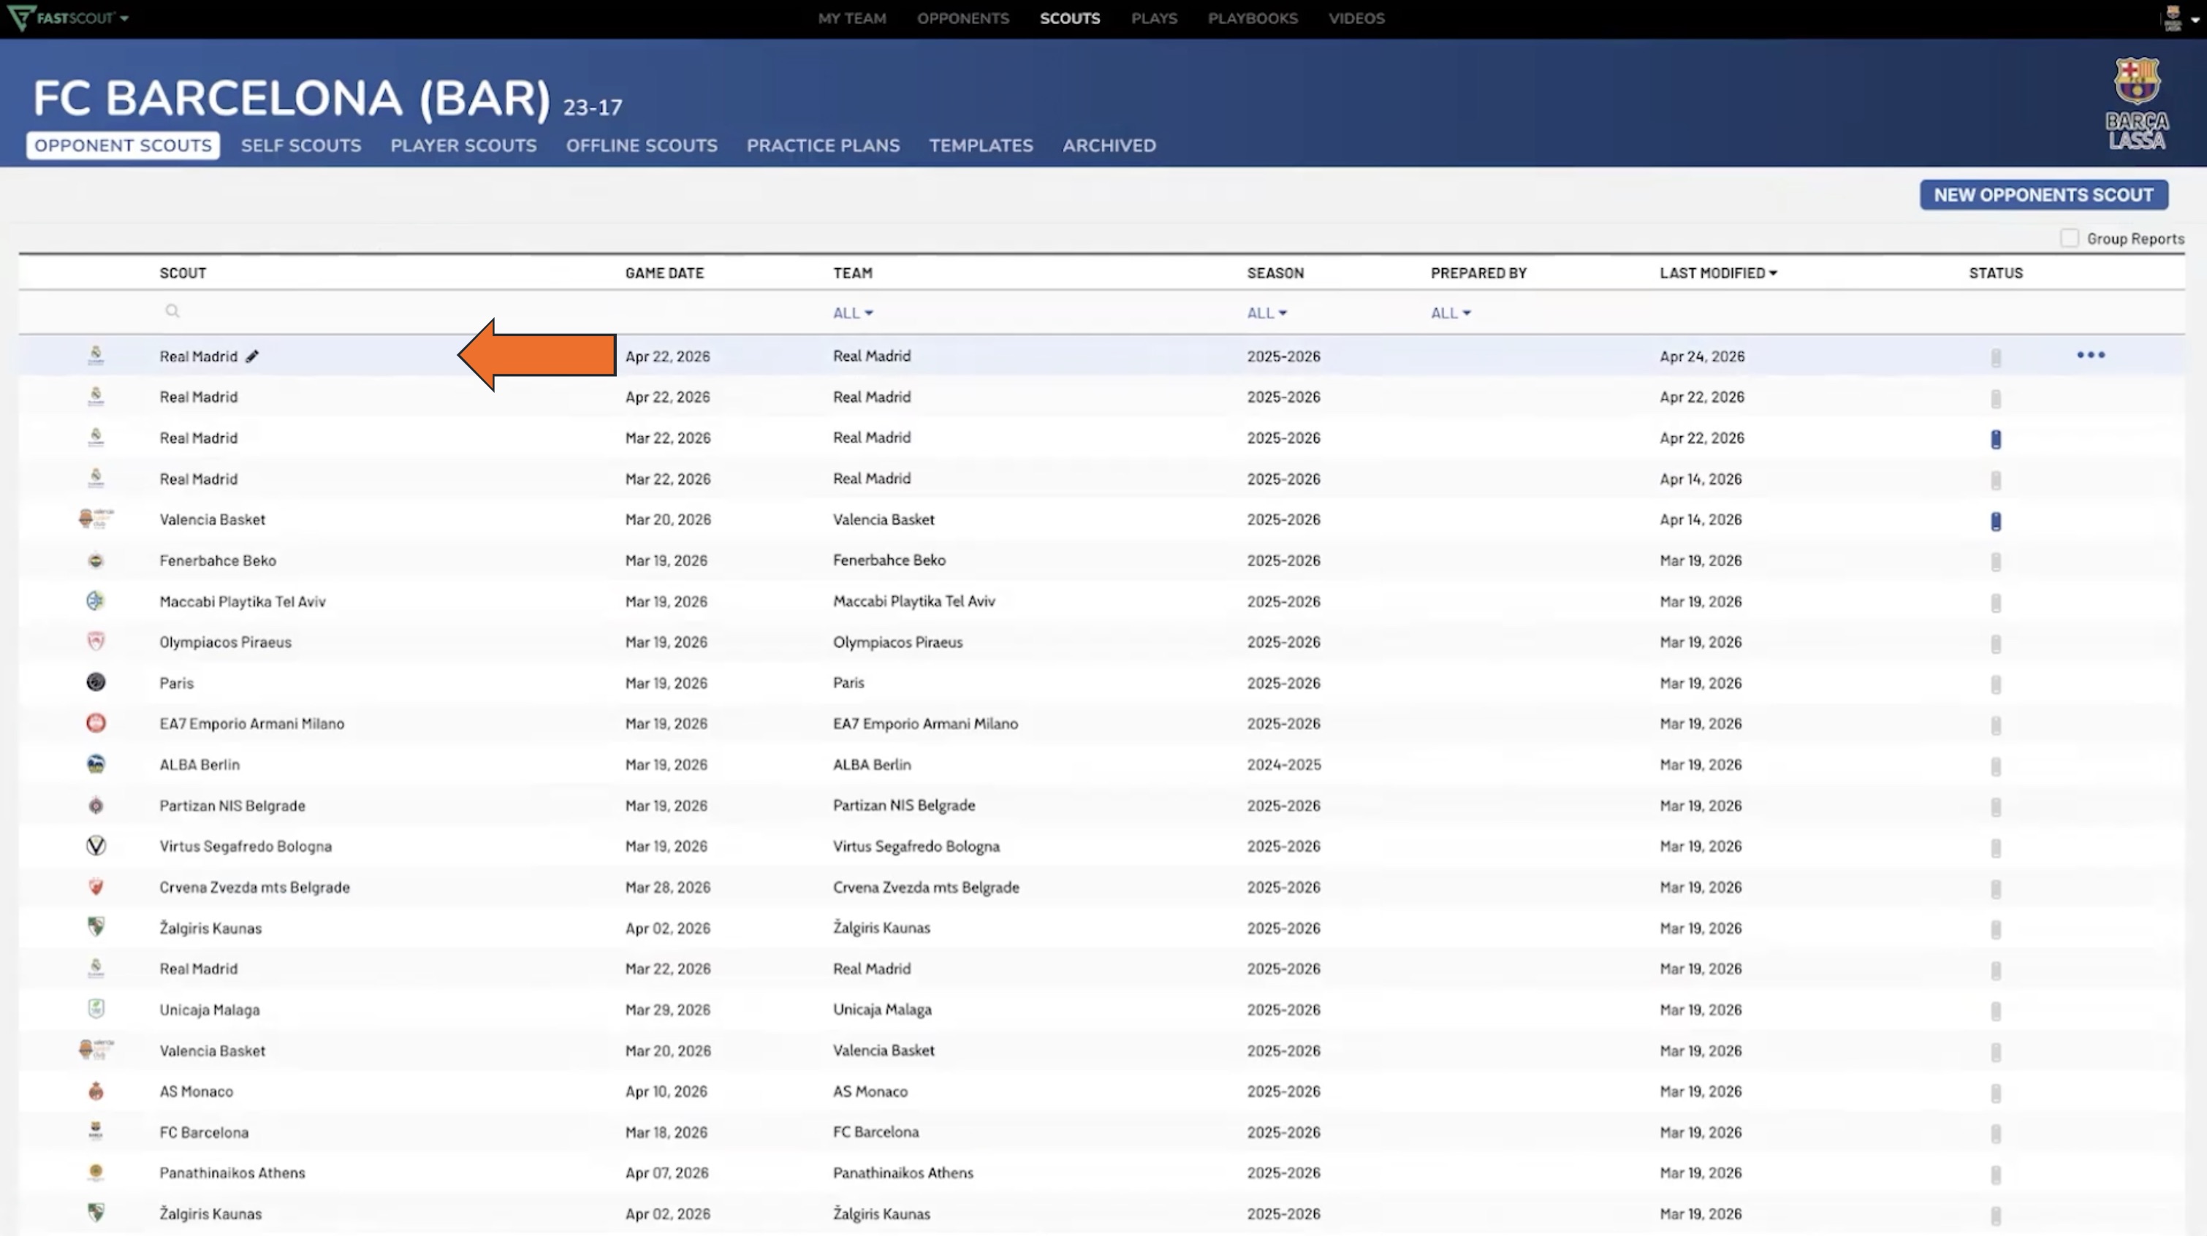
Task: Click the FastScout logo in the top bar
Action: (60, 17)
